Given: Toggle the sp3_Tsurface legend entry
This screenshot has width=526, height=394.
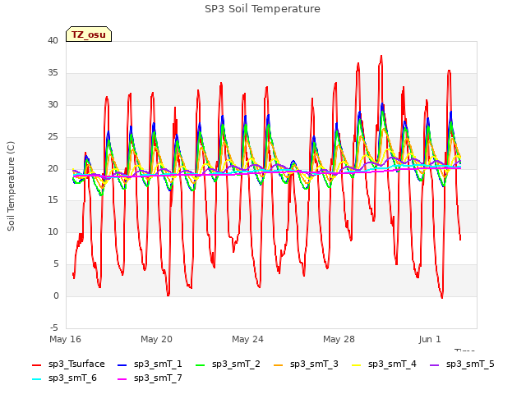Looking at the screenshot, I should (68, 364).
